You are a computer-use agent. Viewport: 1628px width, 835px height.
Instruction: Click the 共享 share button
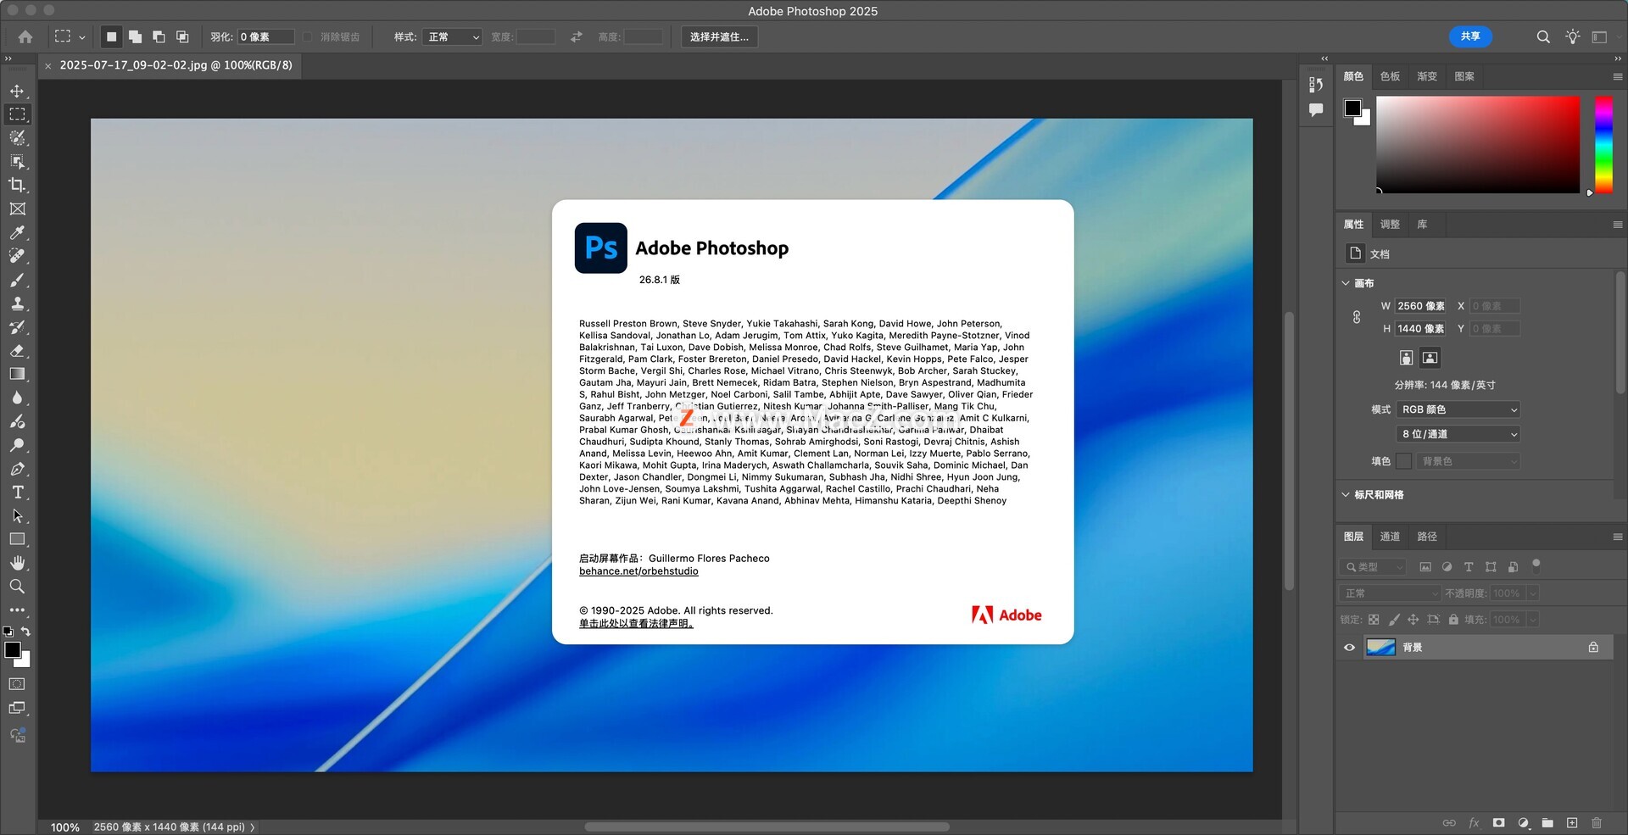[1470, 36]
